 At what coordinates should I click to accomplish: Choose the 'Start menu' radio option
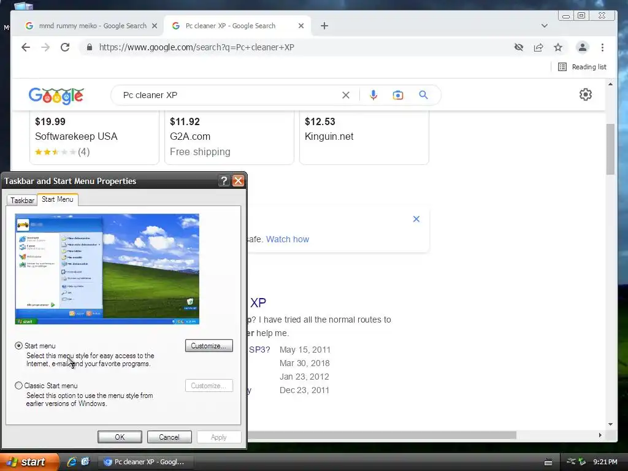pyautogui.click(x=18, y=346)
